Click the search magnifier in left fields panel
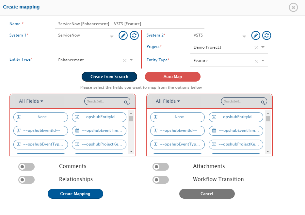 pyautogui.click(x=126, y=102)
